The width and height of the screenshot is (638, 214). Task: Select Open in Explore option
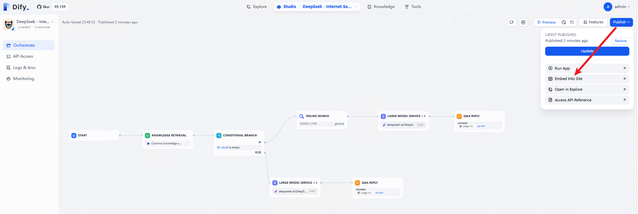[x=587, y=90]
